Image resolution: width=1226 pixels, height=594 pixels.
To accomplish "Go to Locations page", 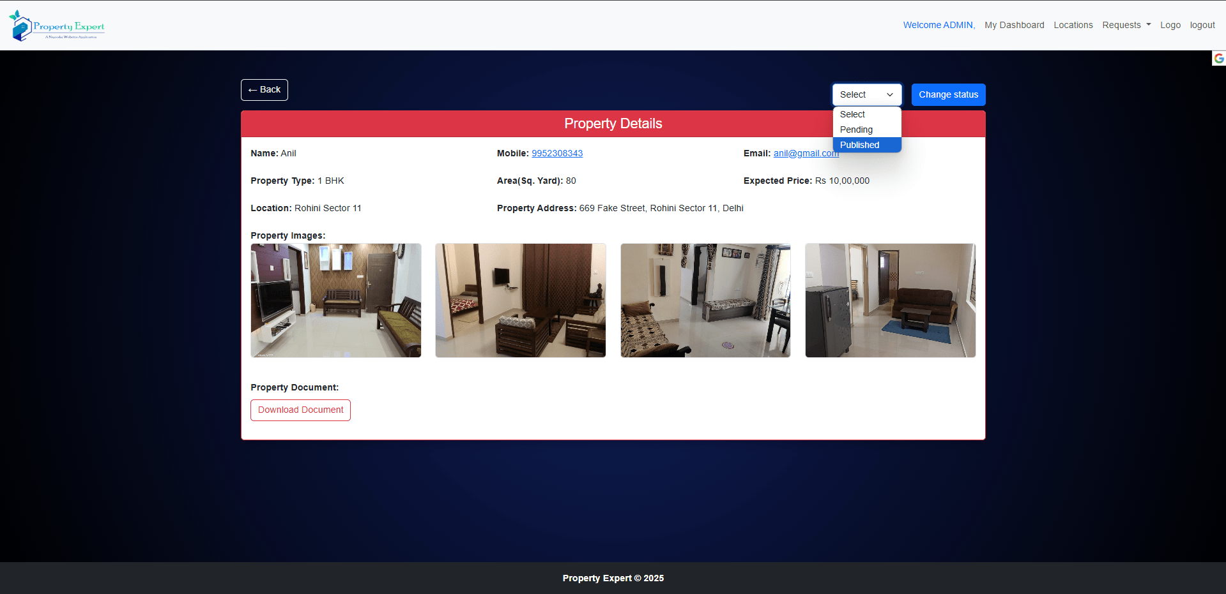I will (1073, 25).
